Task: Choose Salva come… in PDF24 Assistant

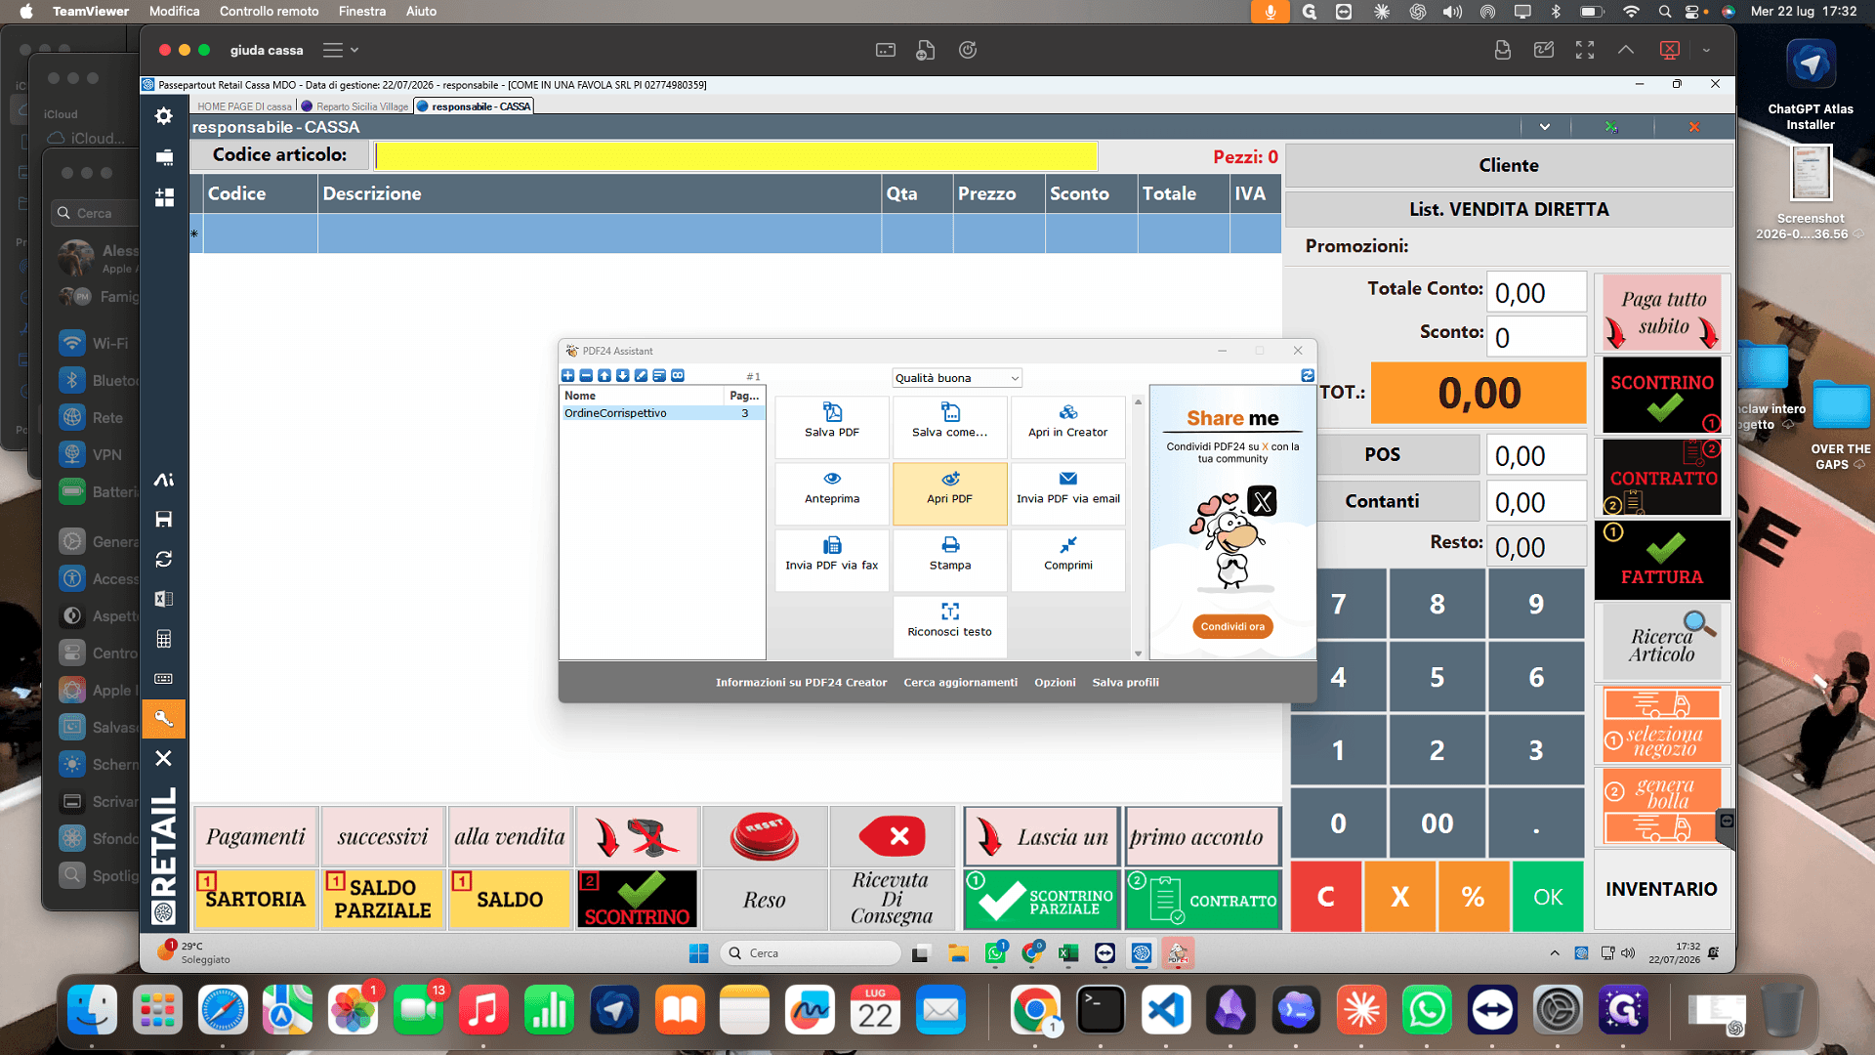Action: tap(949, 427)
